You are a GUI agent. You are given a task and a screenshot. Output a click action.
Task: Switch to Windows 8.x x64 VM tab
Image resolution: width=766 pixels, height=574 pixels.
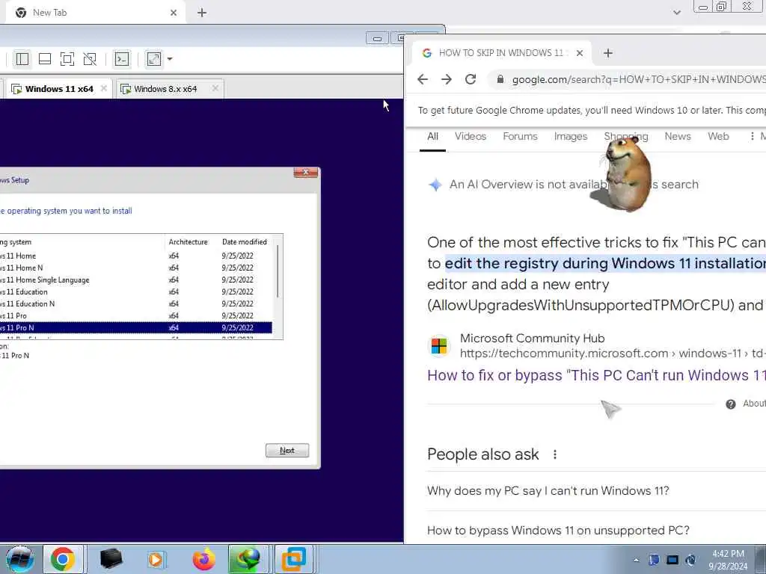[x=165, y=89]
